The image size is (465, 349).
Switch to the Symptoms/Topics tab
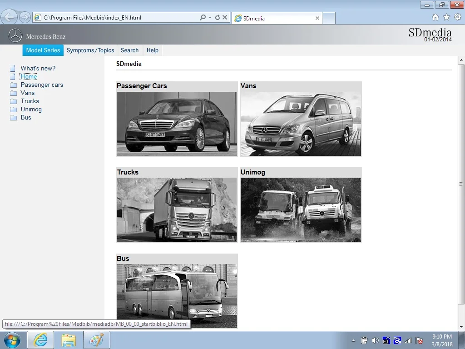tap(90, 50)
